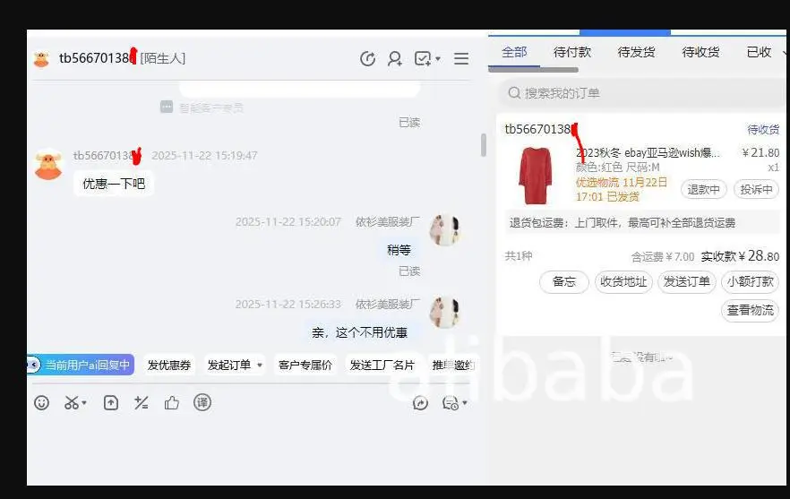Open the red dress product thumbnail
Viewport: 790px width, 499px height.
(535, 176)
